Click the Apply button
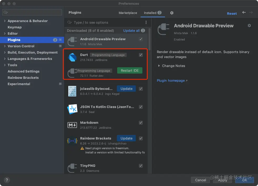This screenshot has width=258, height=186. pyautogui.click(x=223, y=180)
